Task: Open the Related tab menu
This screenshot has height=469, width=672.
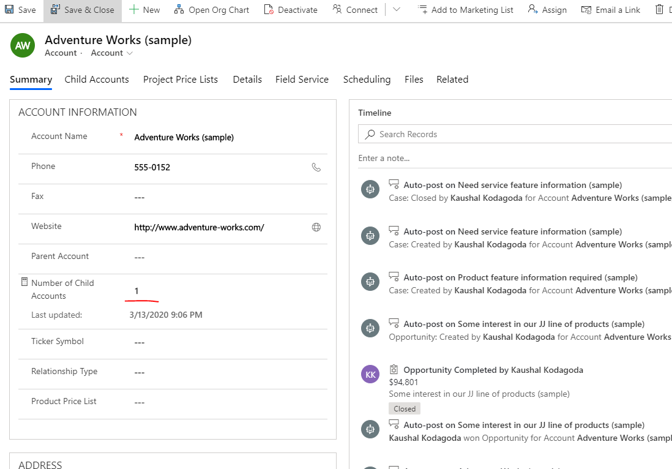Action: 452,80
